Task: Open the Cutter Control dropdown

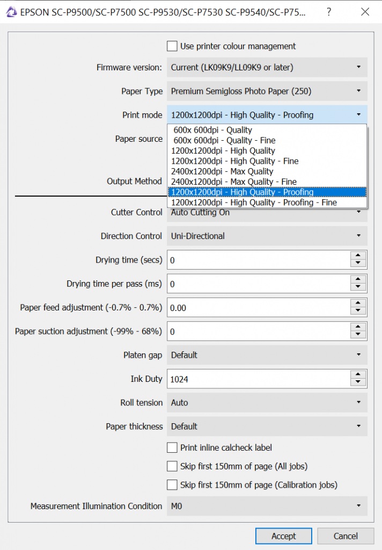Action: click(267, 214)
